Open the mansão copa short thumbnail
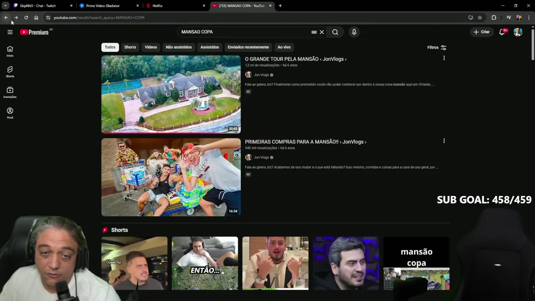535x301 pixels. coord(416,263)
